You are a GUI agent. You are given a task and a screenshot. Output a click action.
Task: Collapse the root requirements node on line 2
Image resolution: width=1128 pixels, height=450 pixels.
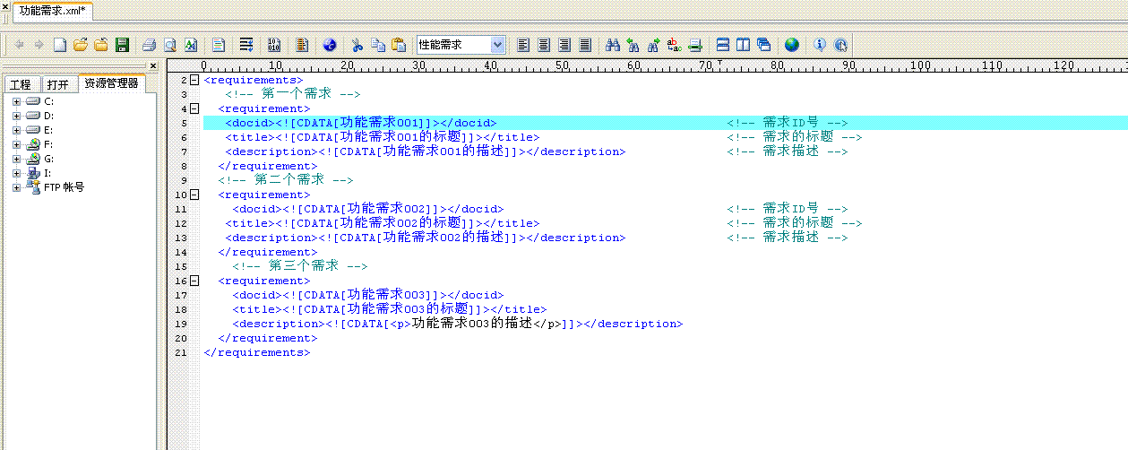pos(194,80)
